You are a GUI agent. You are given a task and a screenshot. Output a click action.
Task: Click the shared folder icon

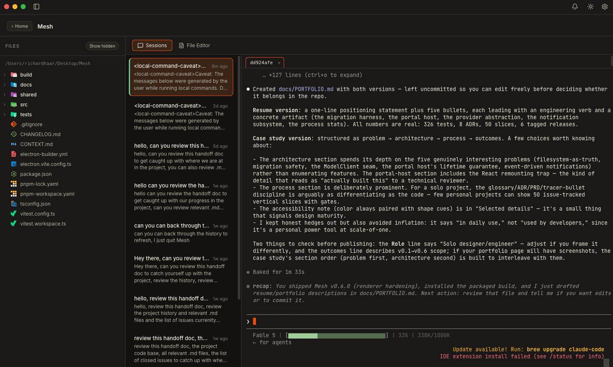14,95
